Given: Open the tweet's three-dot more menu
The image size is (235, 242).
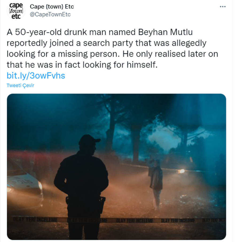Looking at the screenshot, I should click(x=222, y=7).
